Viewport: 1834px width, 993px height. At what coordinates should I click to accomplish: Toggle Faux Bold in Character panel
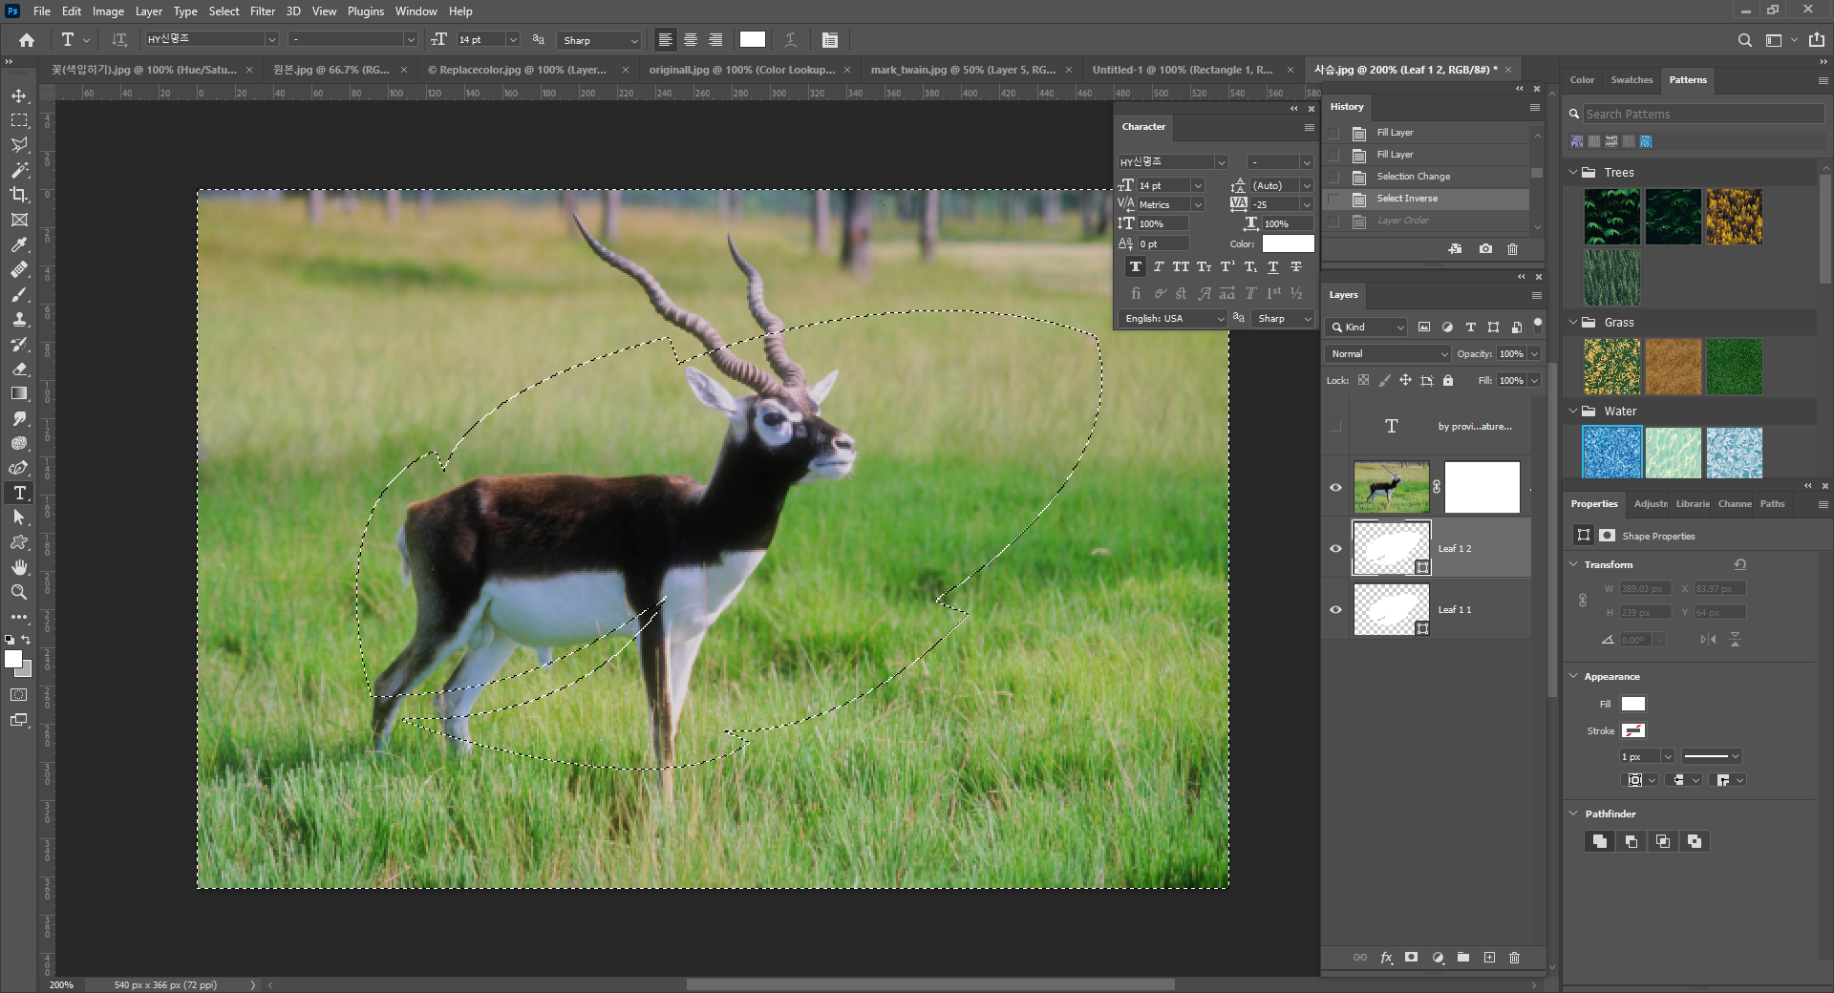pyautogui.click(x=1135, y=267)
